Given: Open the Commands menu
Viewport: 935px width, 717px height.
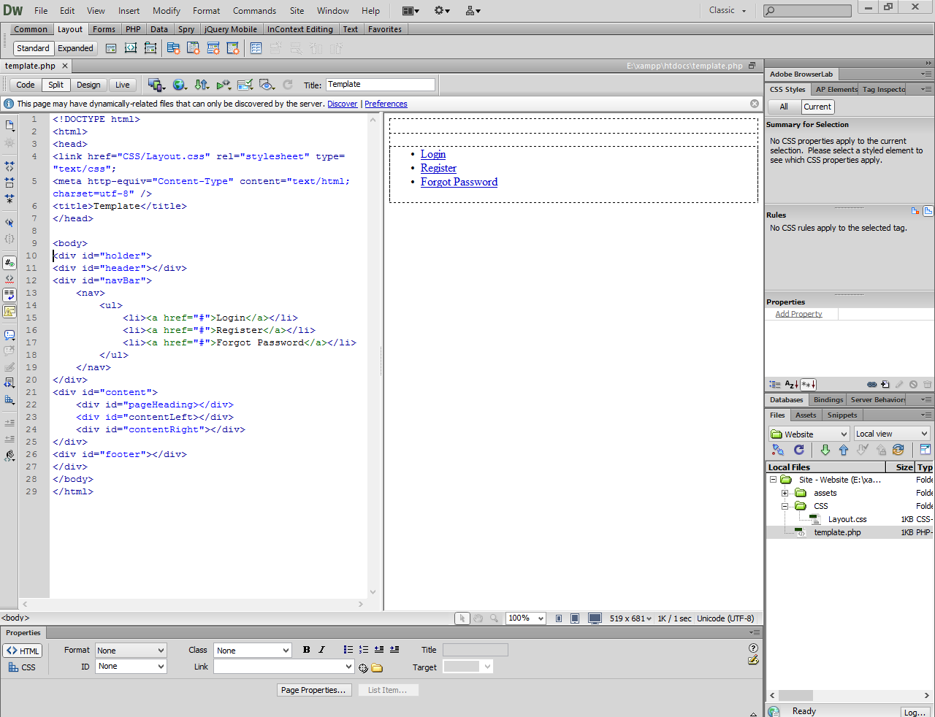Looking at the screenshot, I should [x=254, y=11].
